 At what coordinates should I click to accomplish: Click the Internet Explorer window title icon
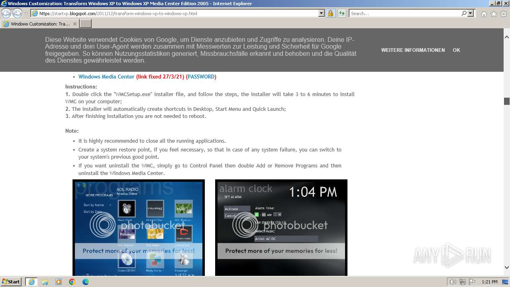point(4,4)
